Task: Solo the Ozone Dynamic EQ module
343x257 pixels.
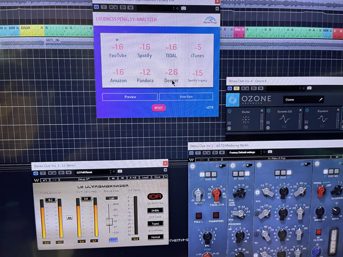Action: tap(268, 128)
